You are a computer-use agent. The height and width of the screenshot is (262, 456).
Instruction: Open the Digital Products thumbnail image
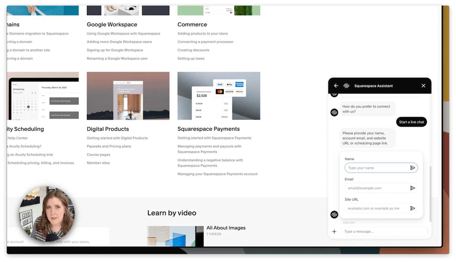128,96
